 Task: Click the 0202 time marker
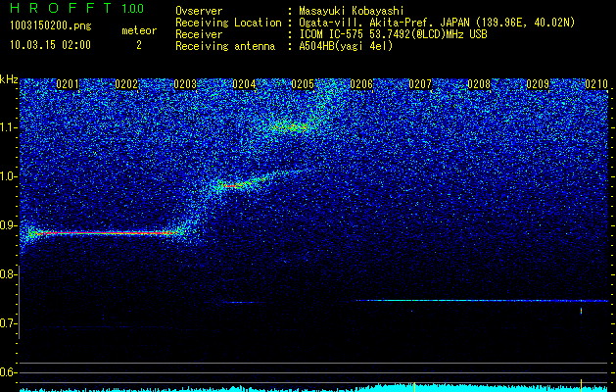click(x=126, y=84)
